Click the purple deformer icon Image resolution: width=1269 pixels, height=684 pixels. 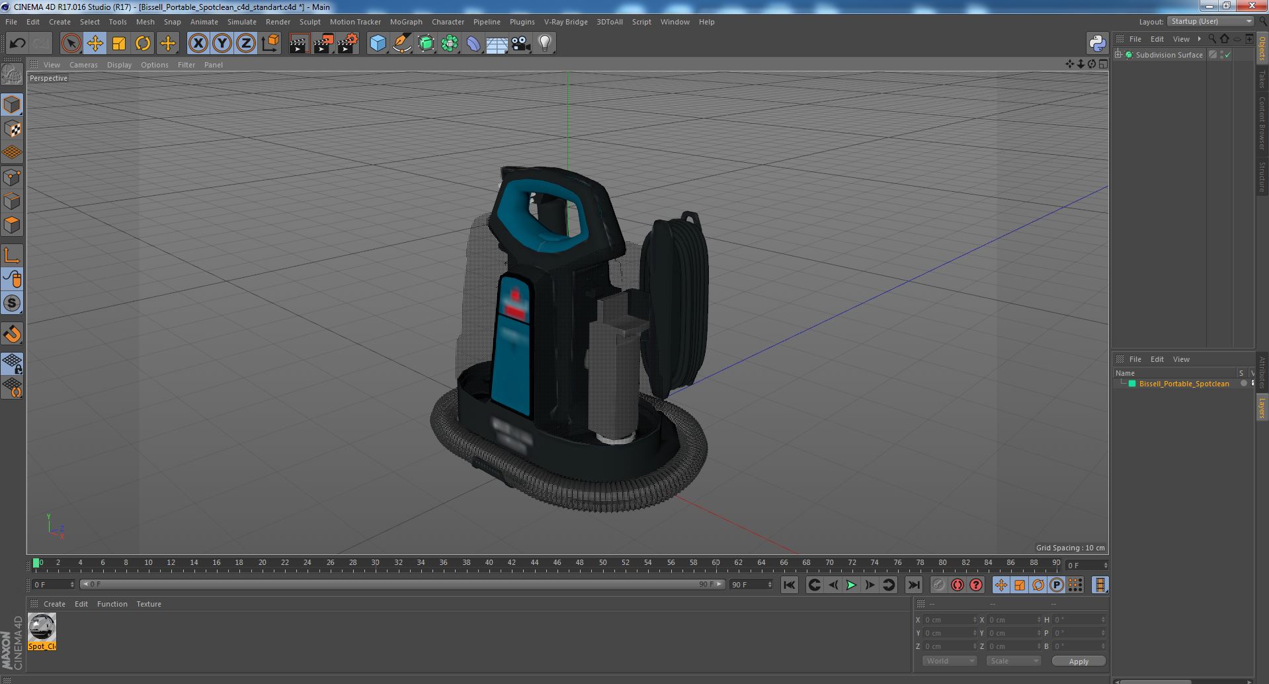[473, 44]
